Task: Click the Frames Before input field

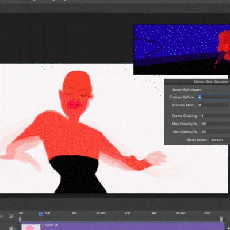Action: [x=214, y=97]
